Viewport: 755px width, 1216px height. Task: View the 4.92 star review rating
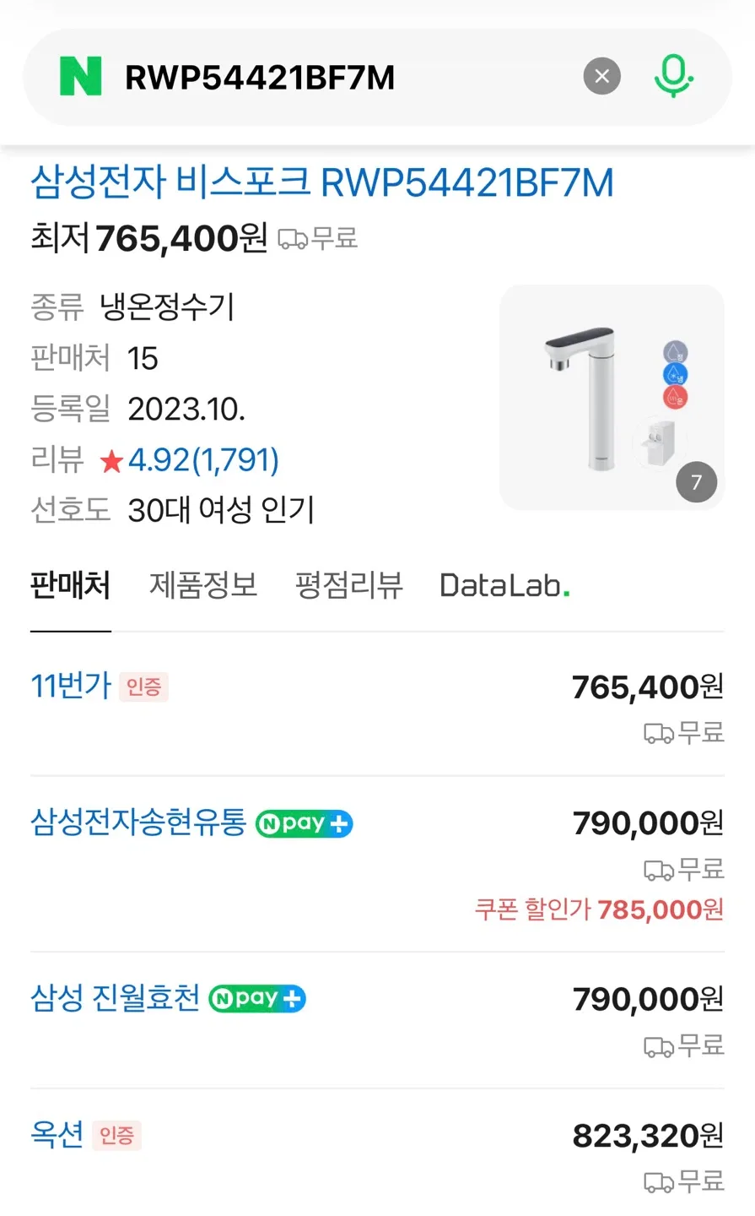(190, 460)
